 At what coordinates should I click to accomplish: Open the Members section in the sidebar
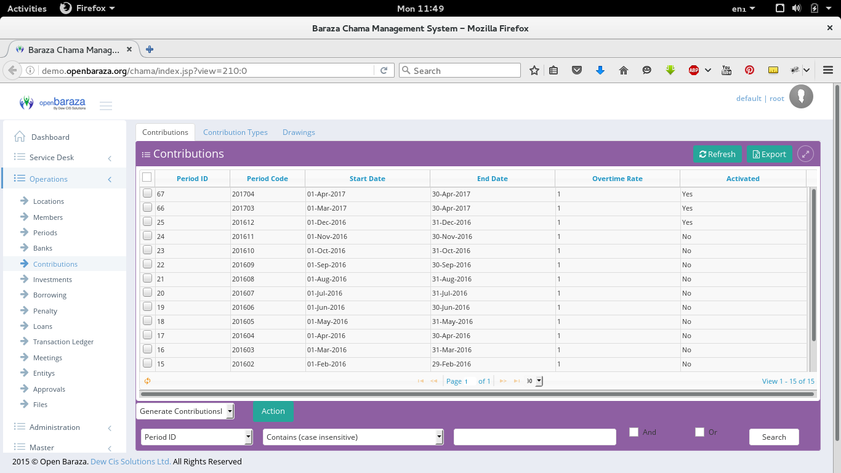47,217
